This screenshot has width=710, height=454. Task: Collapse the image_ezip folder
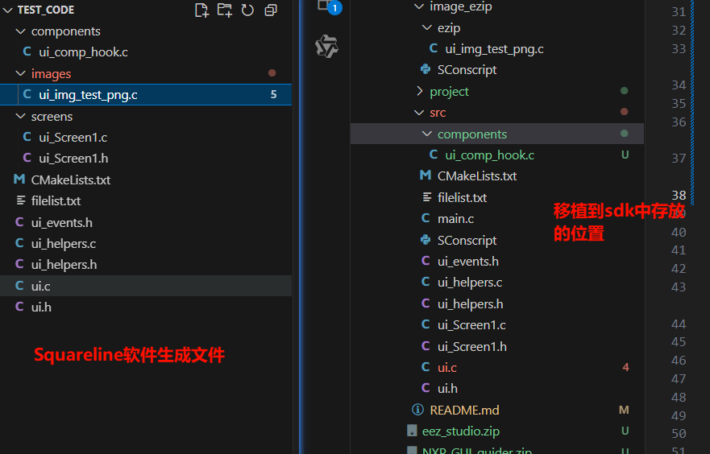click(419, 6)
